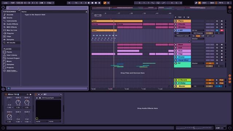Click the Stop button in transport
The image size is (233, 131).
click(x=92, y=3)
